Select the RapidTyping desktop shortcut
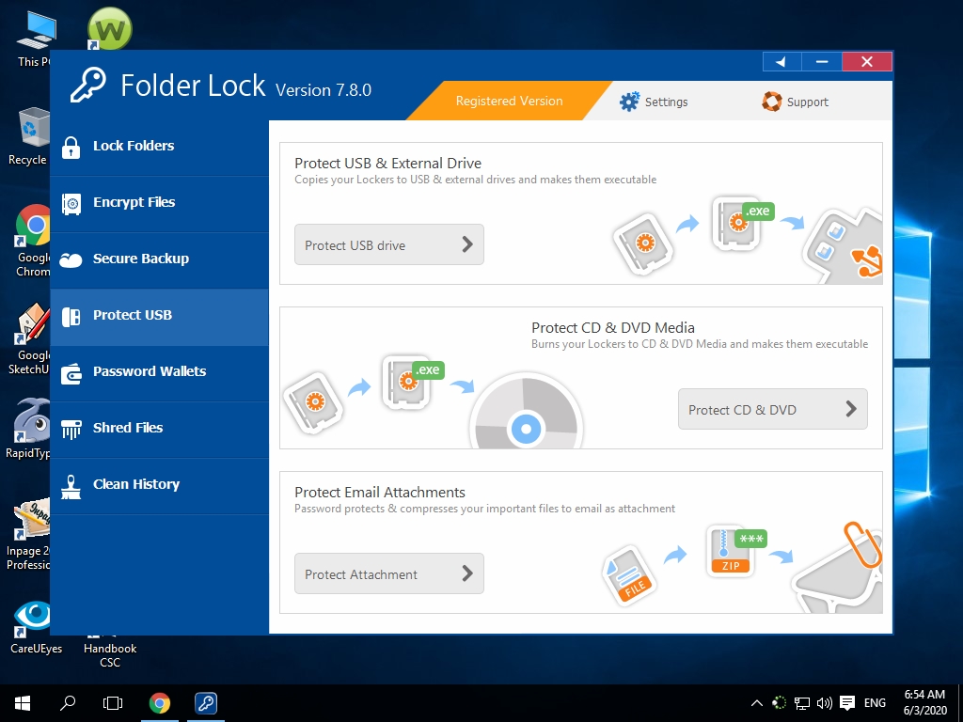Screen dimensions: 963x722 (x=28, y=428)
